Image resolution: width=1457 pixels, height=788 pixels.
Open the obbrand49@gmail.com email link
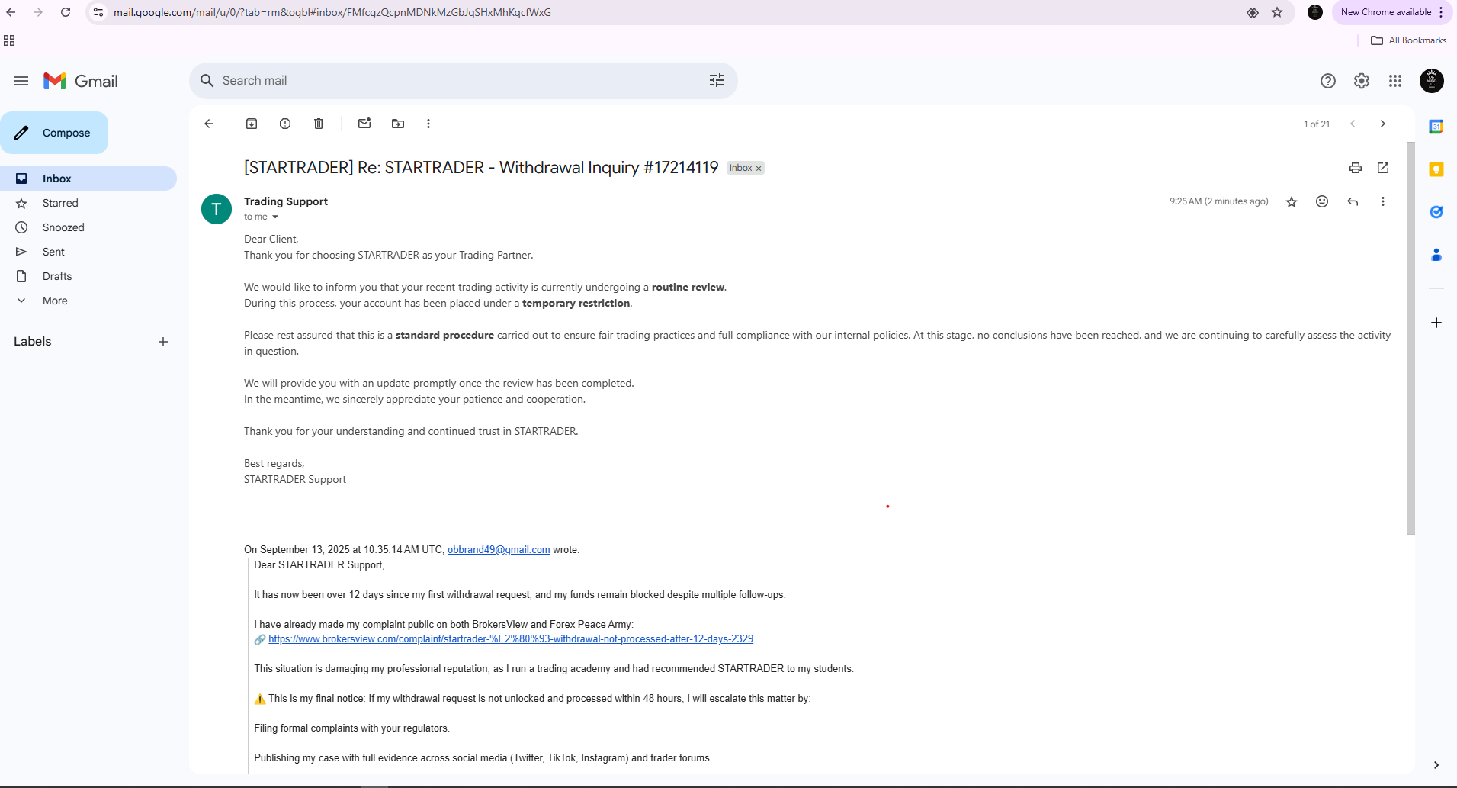499,550
